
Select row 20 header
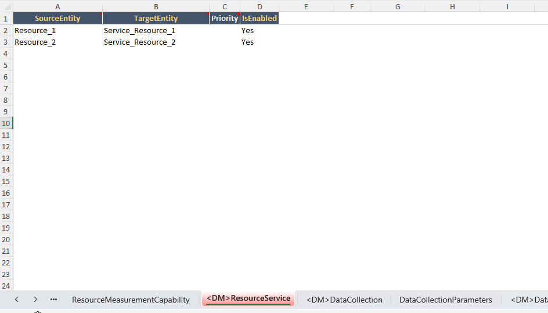(6, 239)
